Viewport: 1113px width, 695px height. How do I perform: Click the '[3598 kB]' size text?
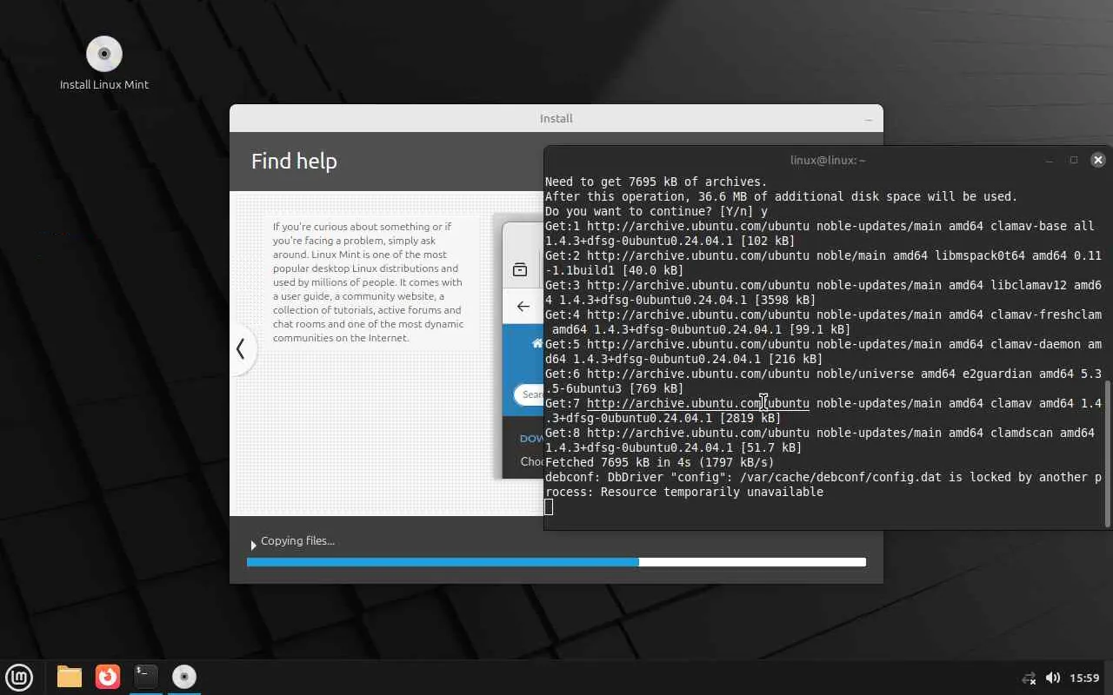pyautogui.click(x=785, y=300)
